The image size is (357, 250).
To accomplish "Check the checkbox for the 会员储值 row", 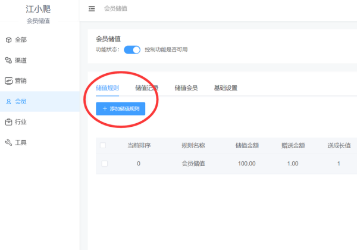I will (105, 164).
